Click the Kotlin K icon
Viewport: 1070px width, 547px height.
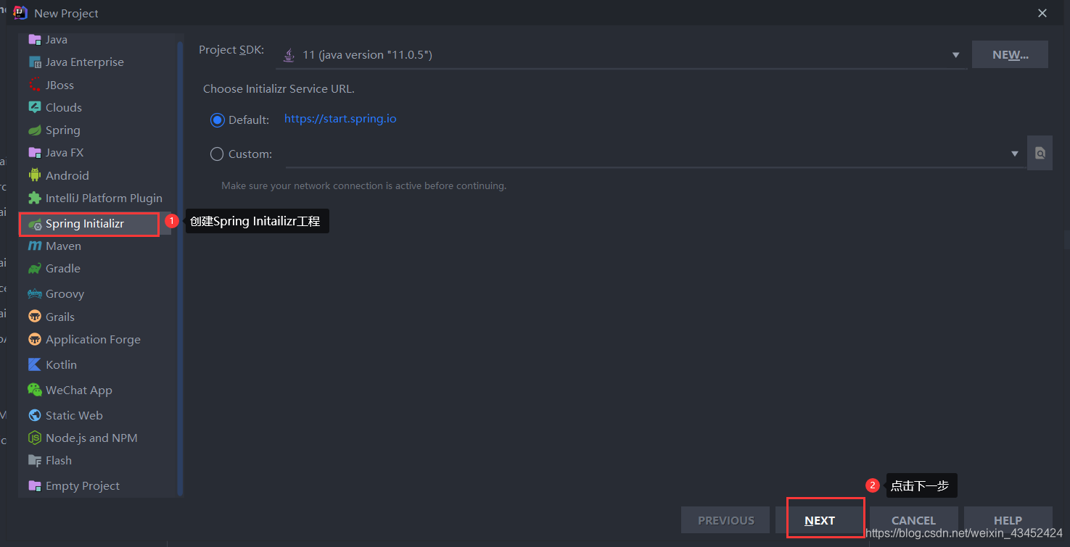click(34, 364)
